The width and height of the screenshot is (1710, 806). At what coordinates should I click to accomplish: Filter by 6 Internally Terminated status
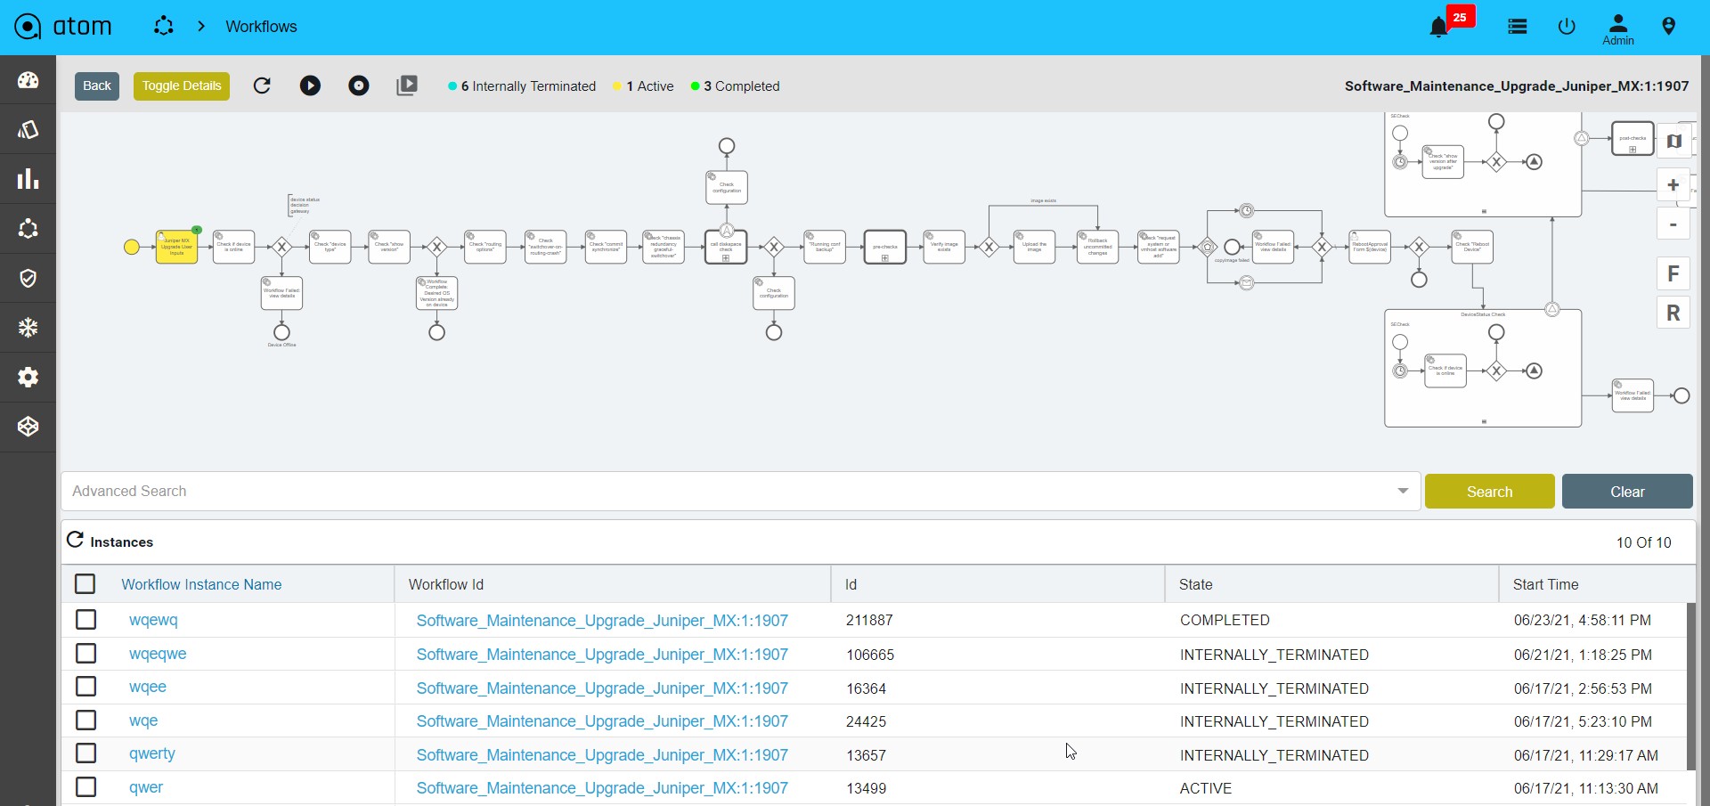pyautogui.click(x=522, y=86)
